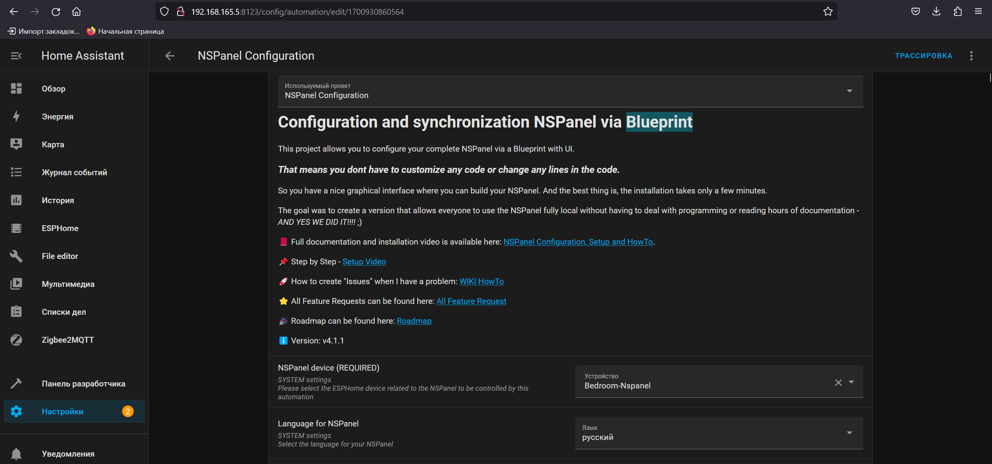Open the Pocket save icon
The height and width of the screenshot is (464, 992).
tap(916, 12)
